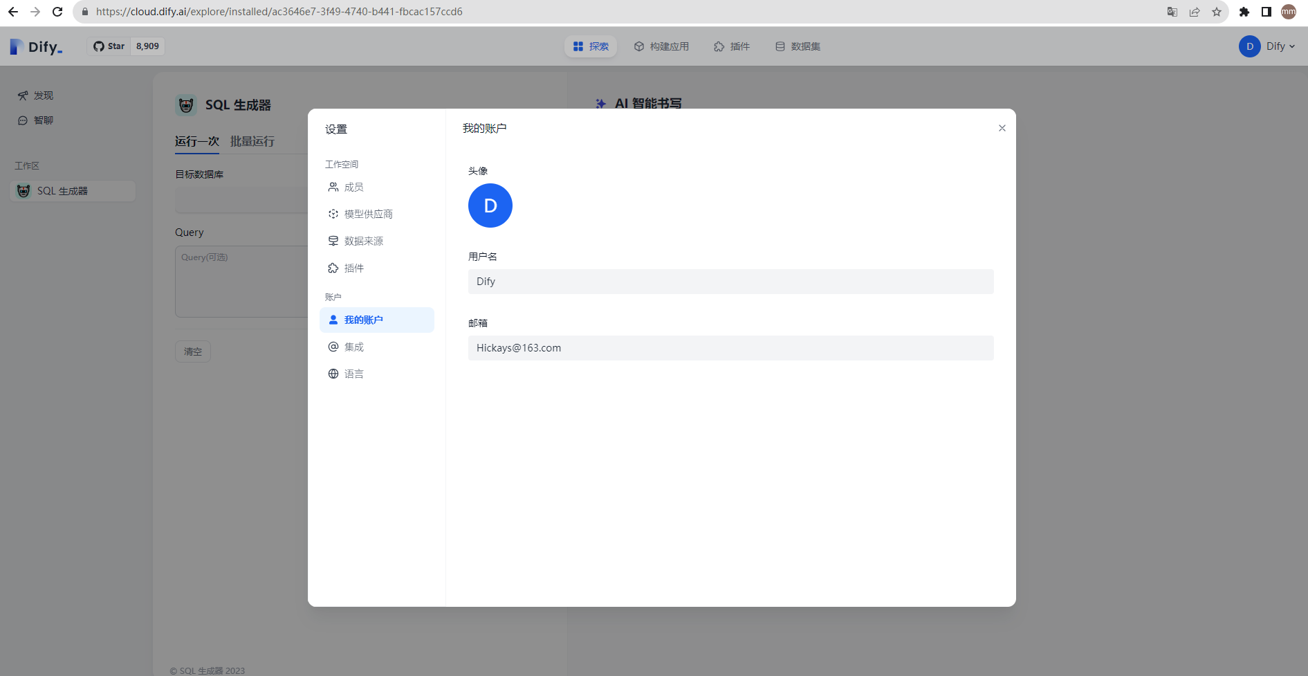Bookmark the page with star icon
The width and height of the screenshot is (1308, 676).
pyautogui.click(x=1217, y=12)
